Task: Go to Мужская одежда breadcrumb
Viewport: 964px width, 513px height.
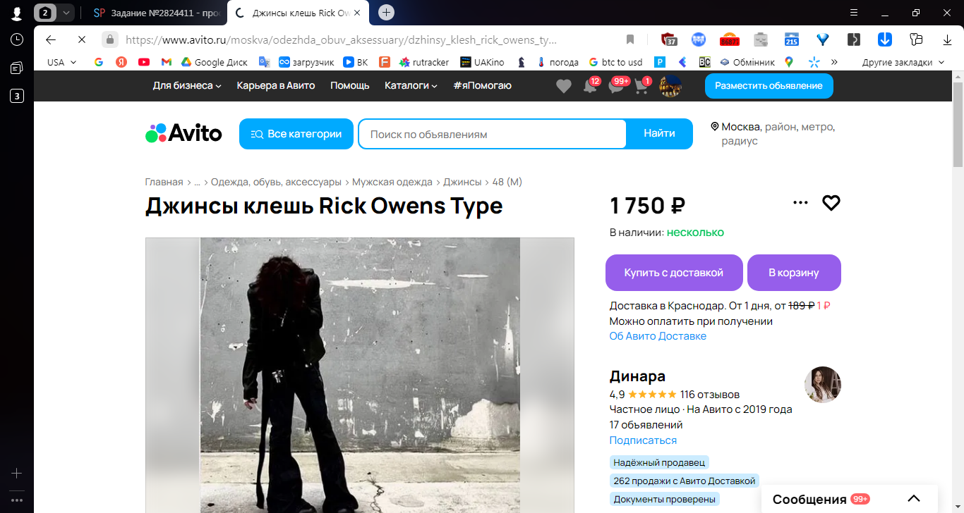Action: (x=392, y=182)
